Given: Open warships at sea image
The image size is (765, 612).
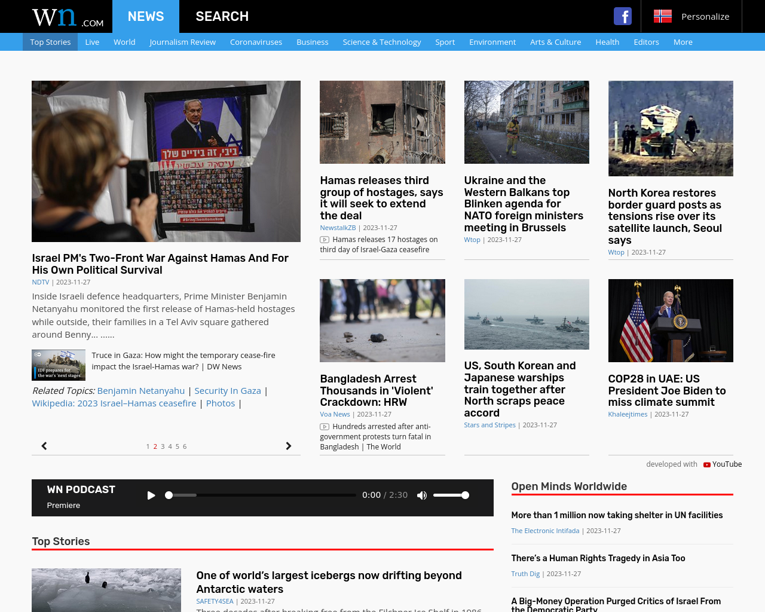Looking at the screenshot, I should tap(527, 314).
